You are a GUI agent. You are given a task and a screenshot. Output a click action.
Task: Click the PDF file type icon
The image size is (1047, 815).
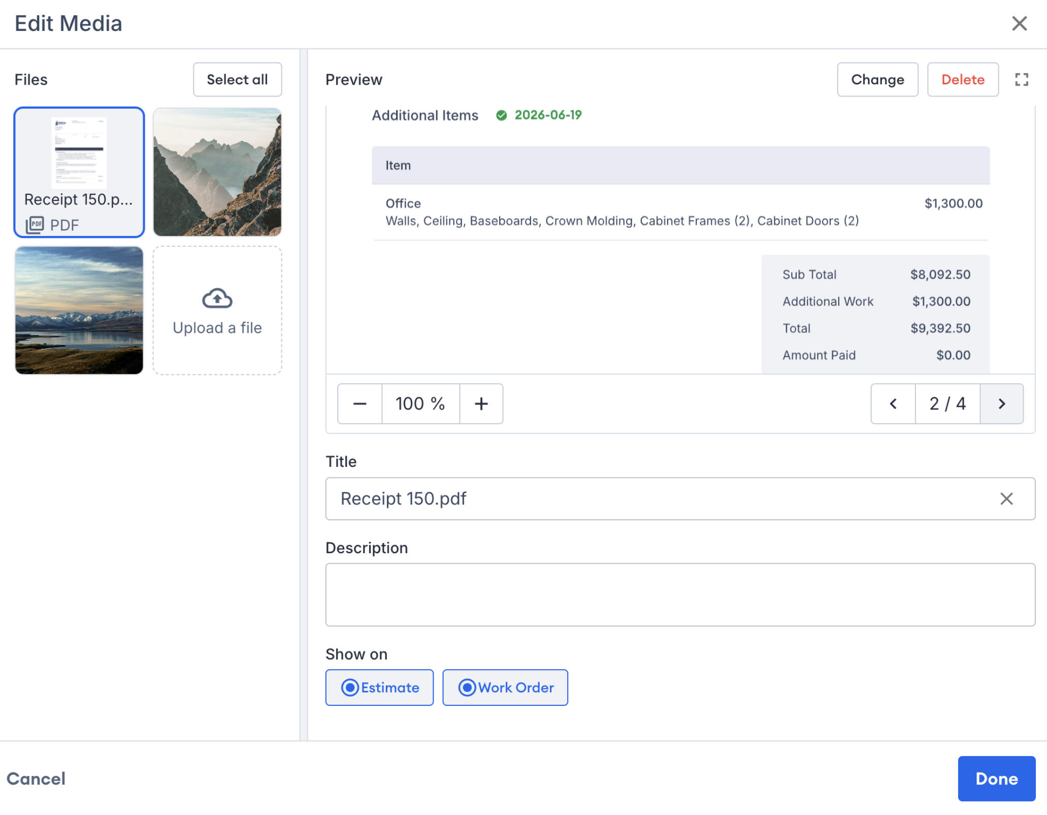click(x=35, y=224)
